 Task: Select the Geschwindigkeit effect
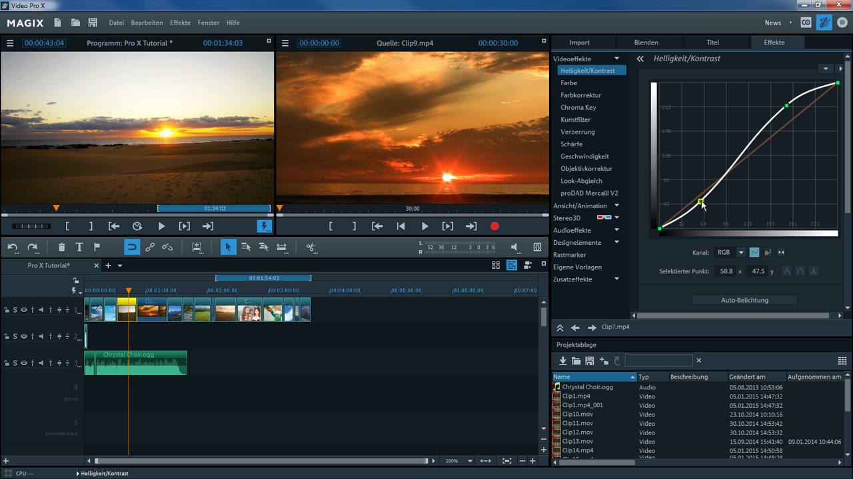click(x=584, y=156)
